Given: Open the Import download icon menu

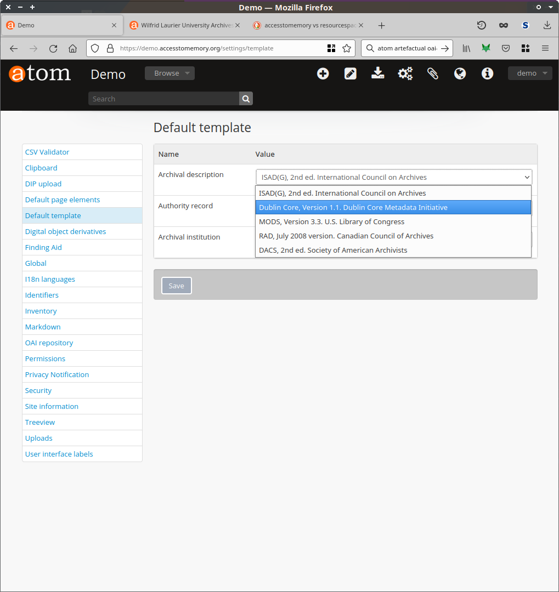Looking at the screenshot, I should click(378, 73).
